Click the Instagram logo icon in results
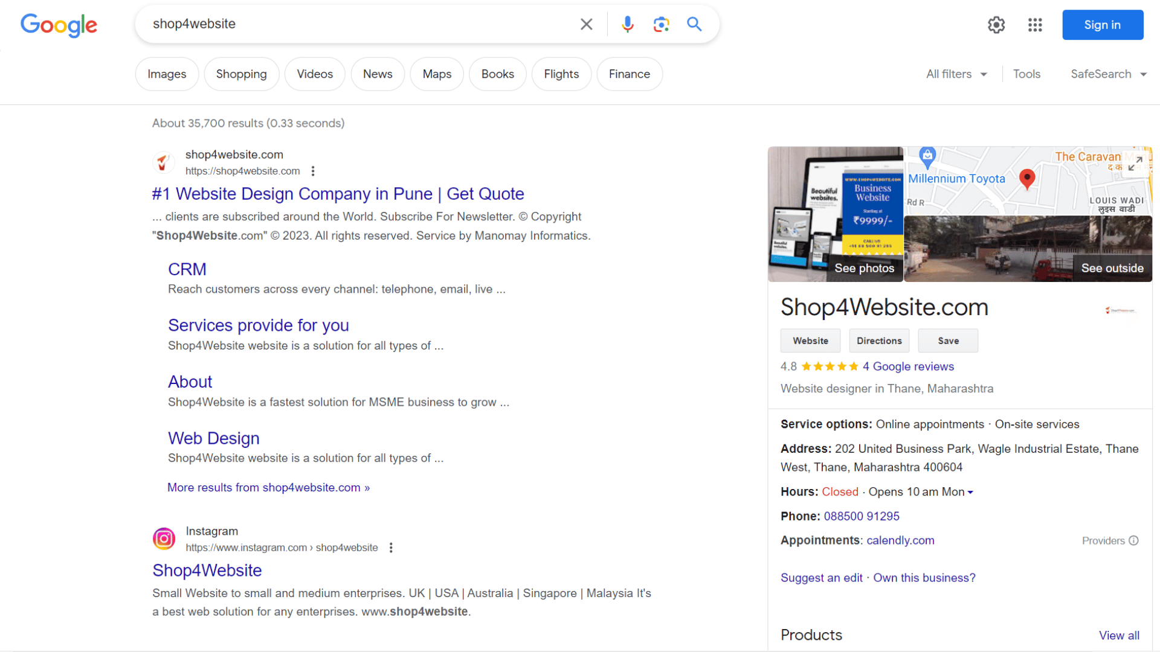The image size is (1160, 652). (163, 539)
